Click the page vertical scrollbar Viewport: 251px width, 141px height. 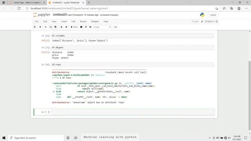pos(249,95)
